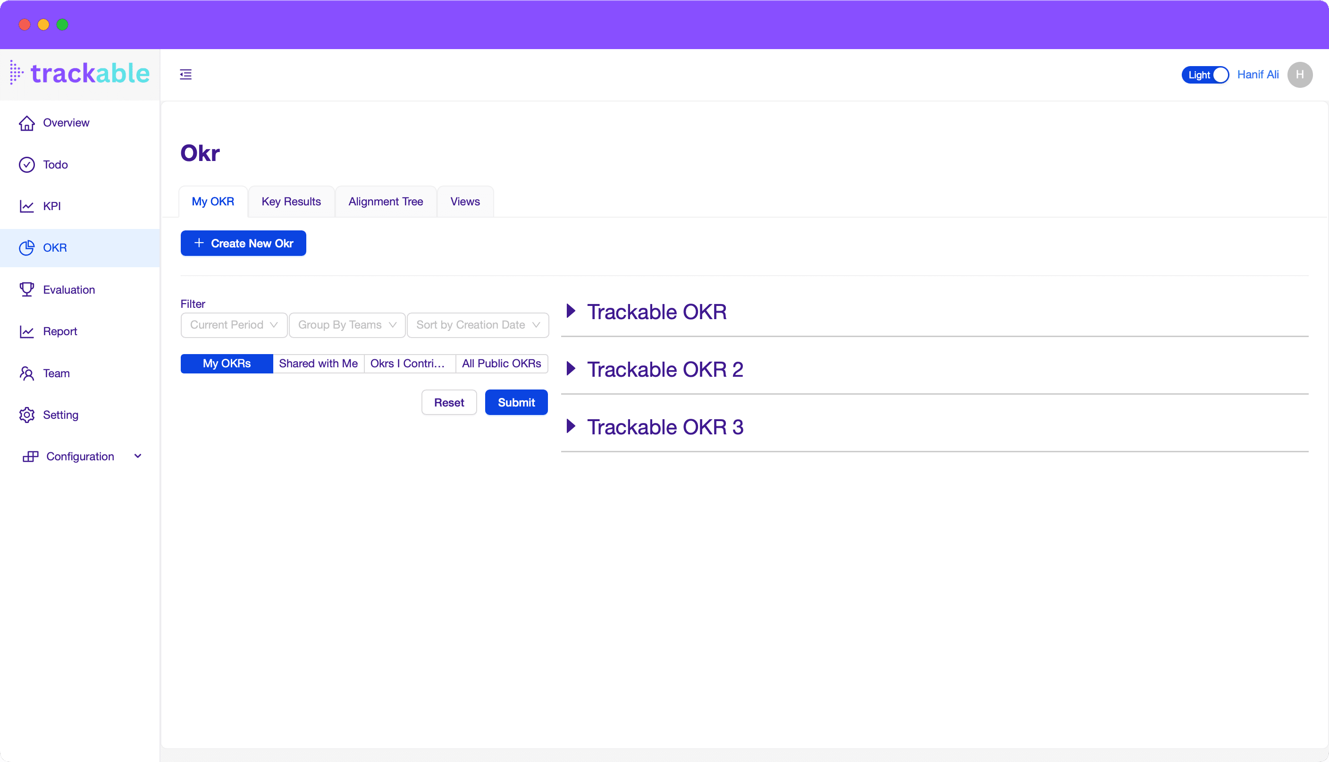This screenshot has width=1329, height=762.
Task: Click the Setting gear icon
Action: pyautogui.click(x=27, y=415)
